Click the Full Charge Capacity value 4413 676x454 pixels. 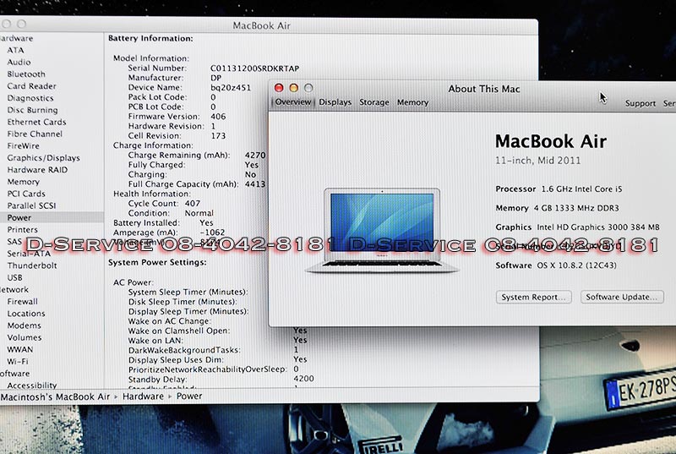pos(255,184)
